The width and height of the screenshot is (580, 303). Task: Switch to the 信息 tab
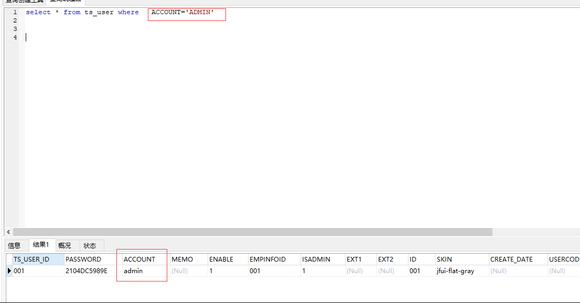[15, 246]
